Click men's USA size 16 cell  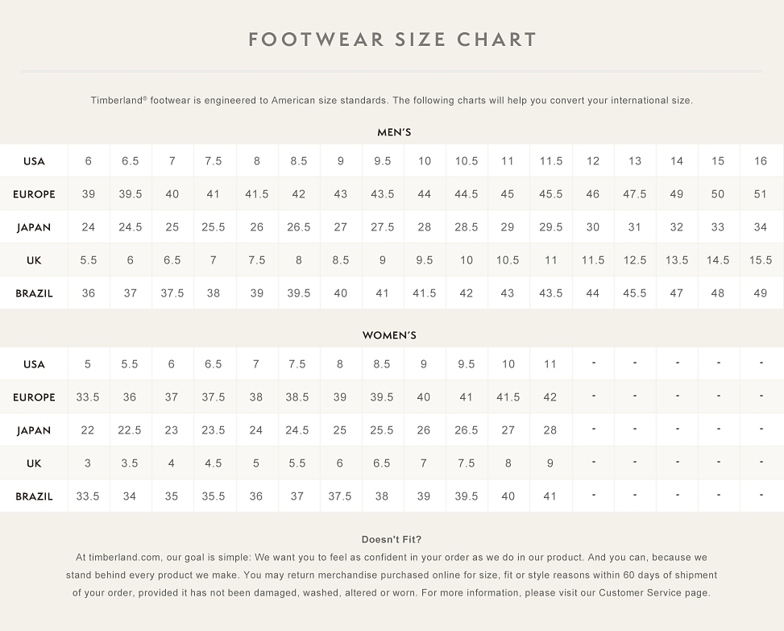[x=761, y=161]
